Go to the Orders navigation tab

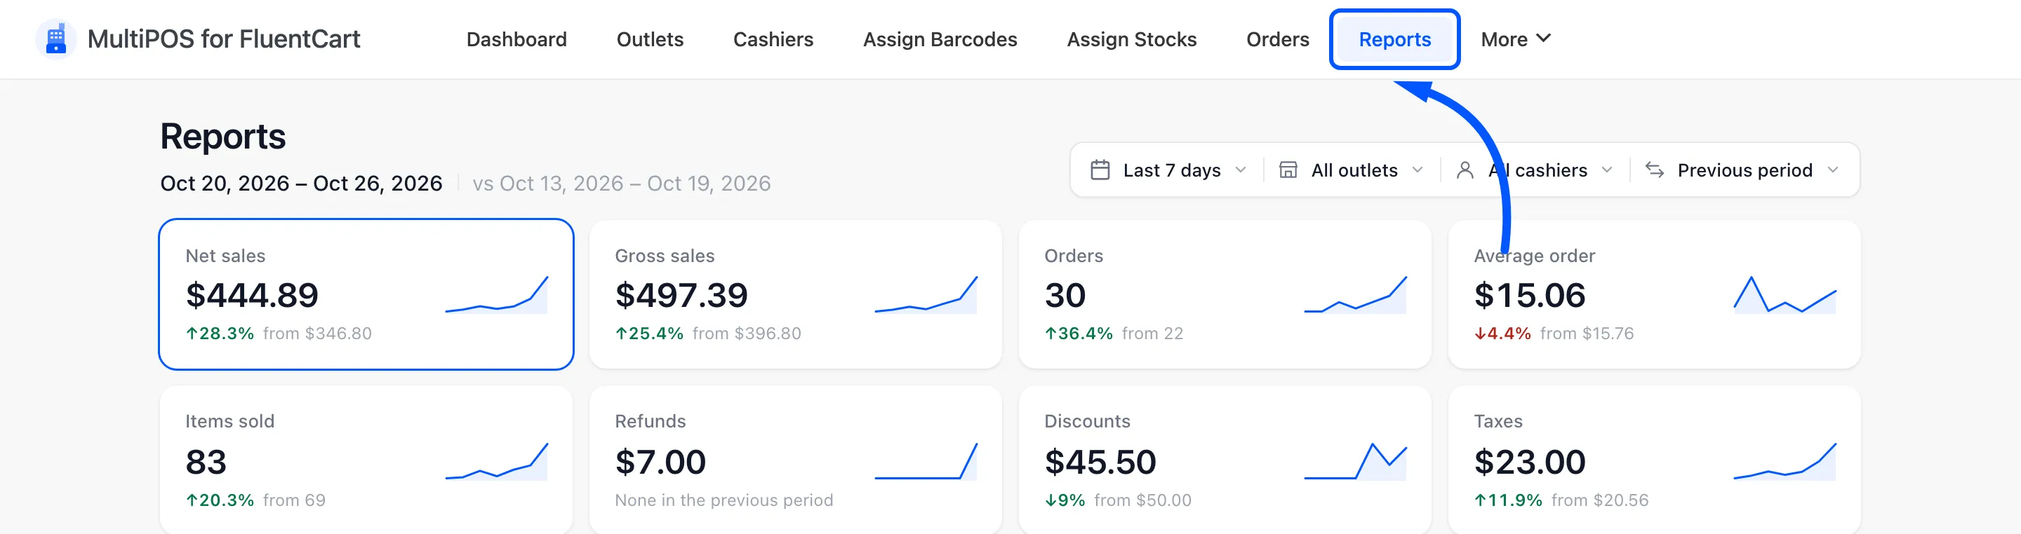(x=1277, y=39)
